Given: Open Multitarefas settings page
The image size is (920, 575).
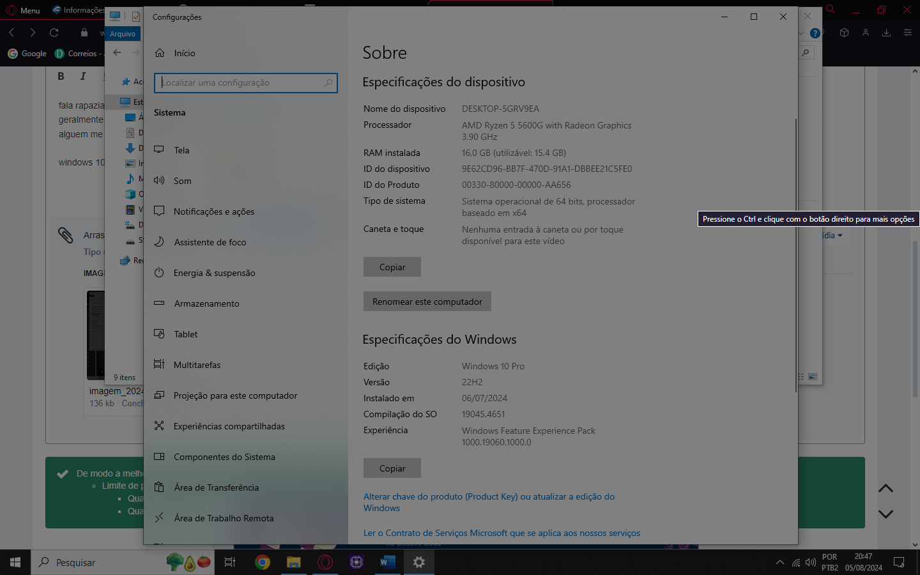Looking at the screenshot, I should coord(246,365).
